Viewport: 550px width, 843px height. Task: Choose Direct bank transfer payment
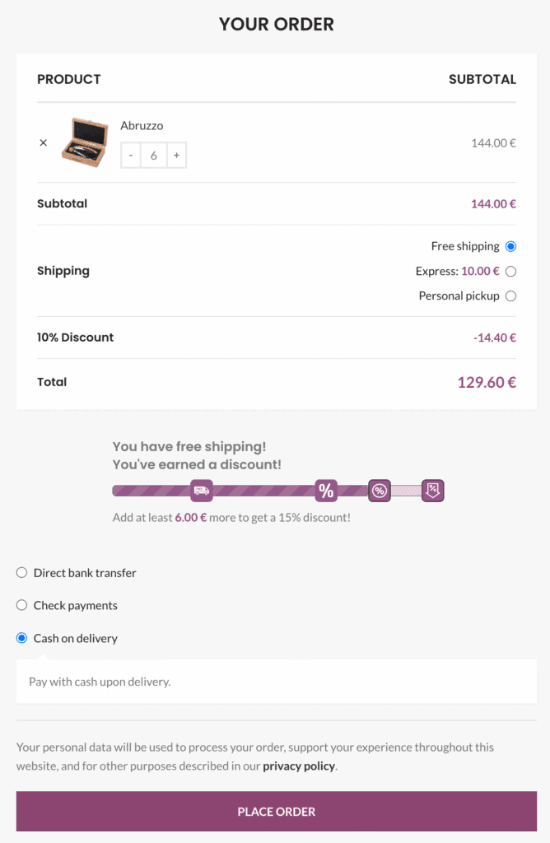(22, 572)
